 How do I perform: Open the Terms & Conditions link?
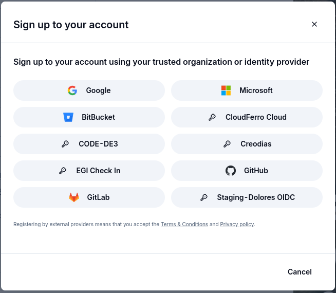(184, 224)
